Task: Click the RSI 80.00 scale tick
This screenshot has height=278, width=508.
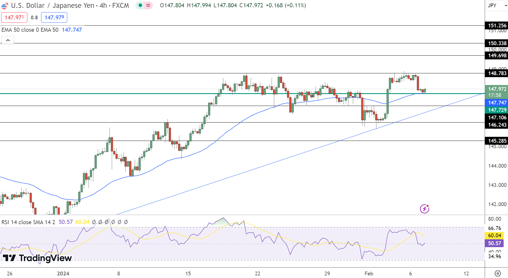Action: [x=495, y=219]
